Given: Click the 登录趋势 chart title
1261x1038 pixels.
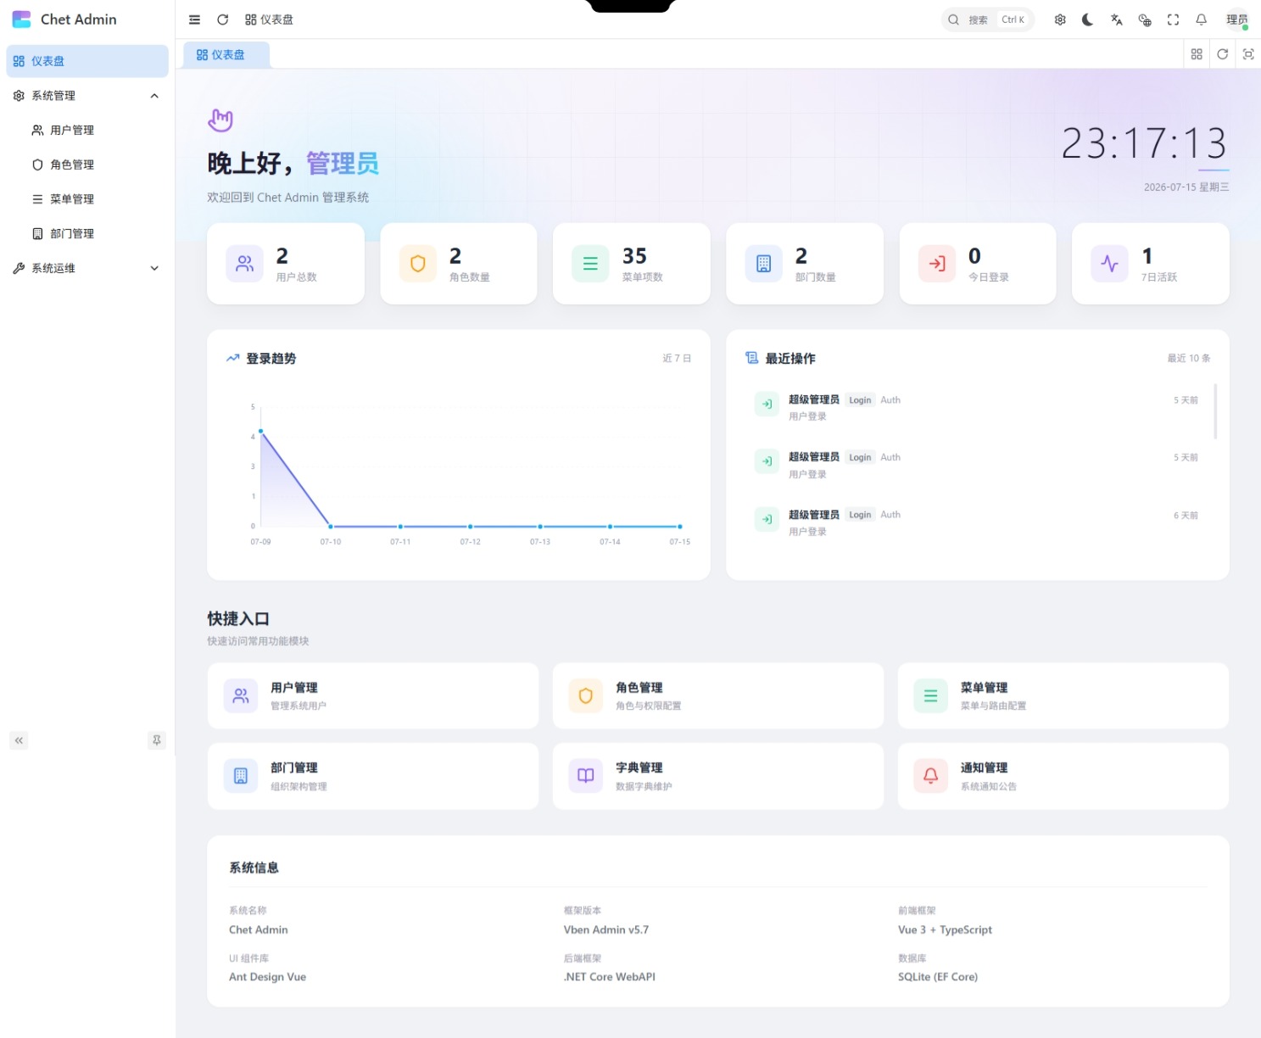Looking at the screenshot, I should click(271, 359).
